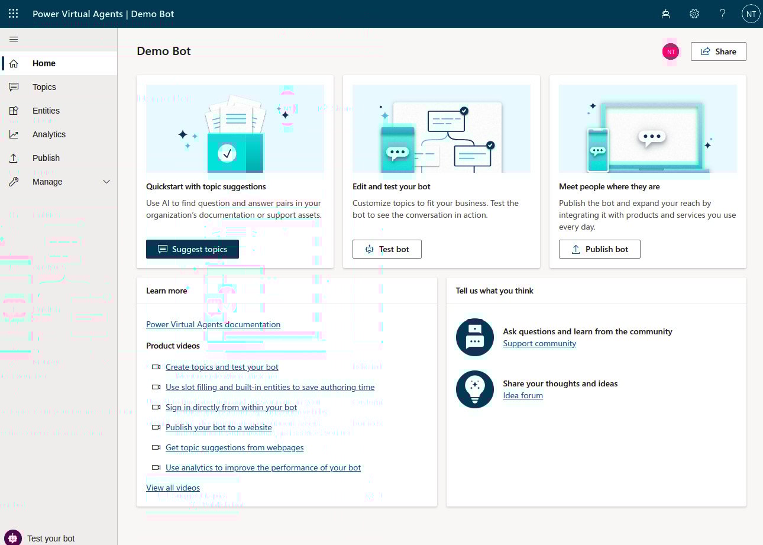Open Publish your bot to a website video

click(219, 427)
